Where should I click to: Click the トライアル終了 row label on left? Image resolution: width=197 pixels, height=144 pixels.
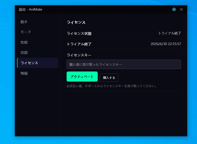click(79, 44)
